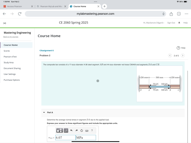The image size is (191, 143).
Task: Click the Sign Out link
Action: pyautogui.click(x=171, y=23)
